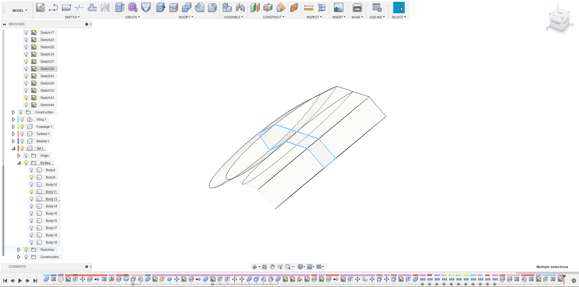Toggle visibility of Body9
The image size is (579, 287).
pyautogui.click(x=31, y=177)
